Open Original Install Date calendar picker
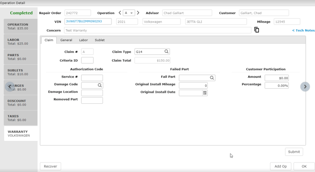 click(x=205, y=93)
